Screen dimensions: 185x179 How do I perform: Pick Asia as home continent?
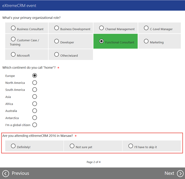[x=34, y=97]
